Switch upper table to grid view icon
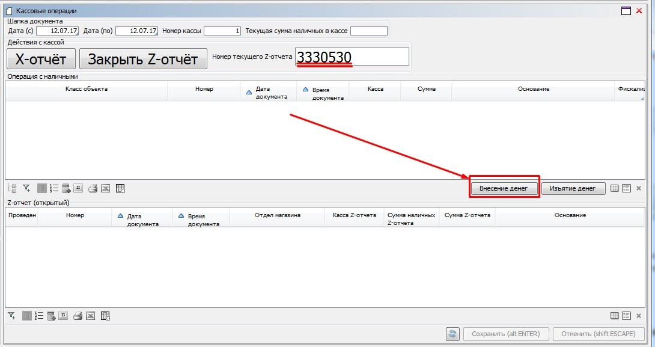This screenshot has width=655, height=347. [615, 188]
